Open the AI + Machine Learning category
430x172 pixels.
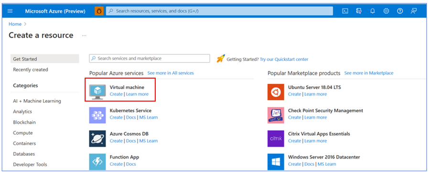pyautogui.click(x=37, y=101)
